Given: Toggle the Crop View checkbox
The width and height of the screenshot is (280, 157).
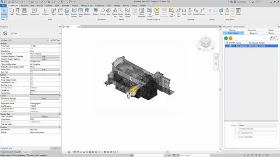Looking at the screenshot, I should pyautogui.click(x=31, y=78).
